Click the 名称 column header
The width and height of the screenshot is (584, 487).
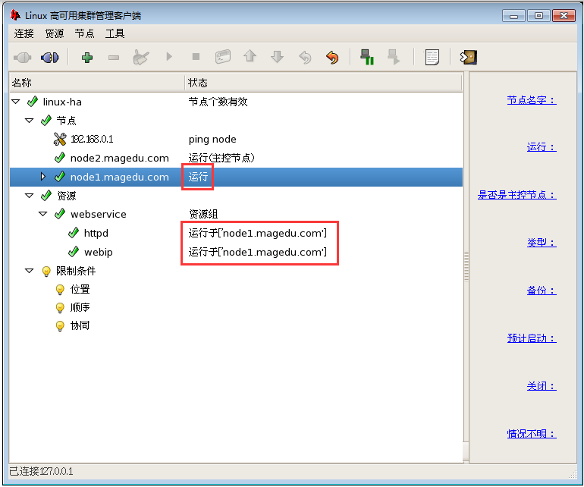tap(97, 83)
